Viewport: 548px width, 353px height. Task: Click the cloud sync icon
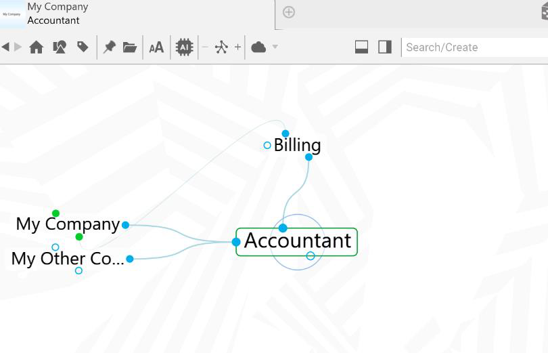click(258, 47)
